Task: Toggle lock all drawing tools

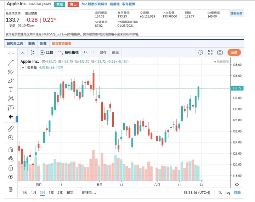Action: 11,168
